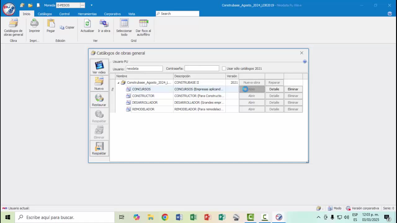Open PowerPoint from the taskbar
The height and width of the screenshot is (223, 397).
click(x=207, y=217)
